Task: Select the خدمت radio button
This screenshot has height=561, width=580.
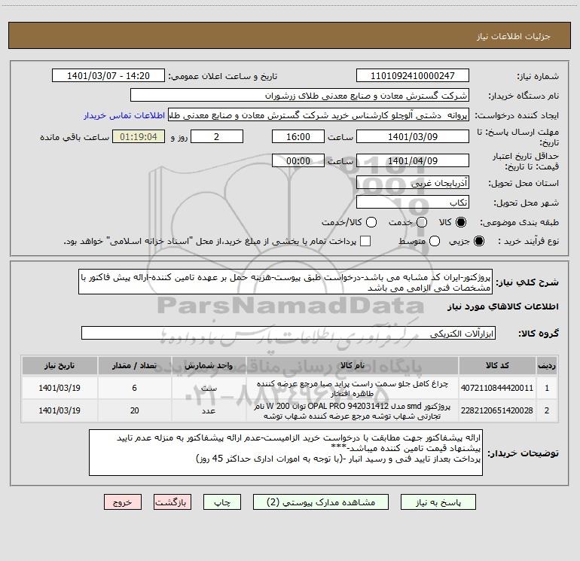Action: coord(422,222)
